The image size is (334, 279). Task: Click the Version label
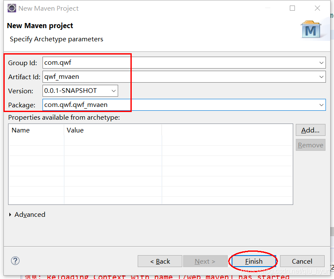[x=21, y=91]
